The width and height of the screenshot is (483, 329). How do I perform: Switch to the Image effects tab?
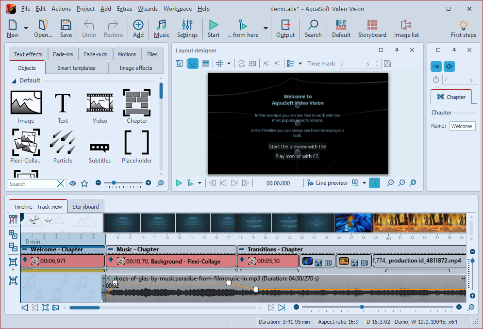tap(136, 68)
